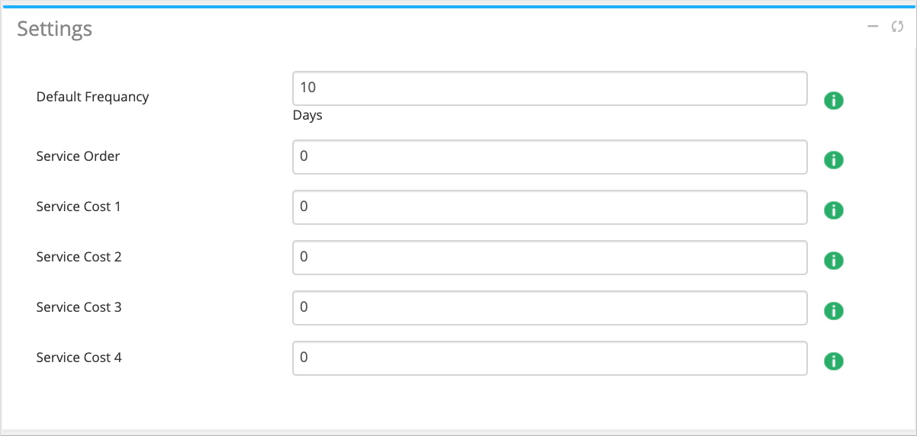
Task: Collapse the Settings panel with minus icon
Action: pyautogui.click(x=874, y=27)
